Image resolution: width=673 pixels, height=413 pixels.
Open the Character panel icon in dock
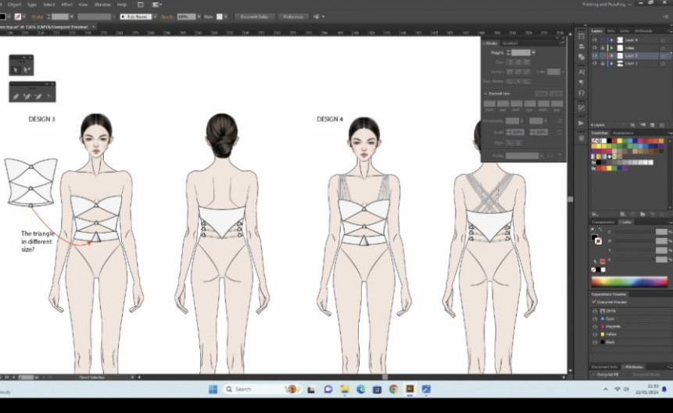(581, 72)
